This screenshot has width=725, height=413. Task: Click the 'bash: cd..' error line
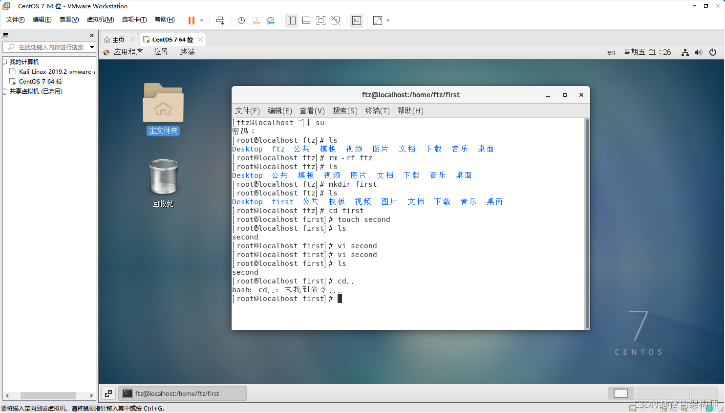coord(286,290)
